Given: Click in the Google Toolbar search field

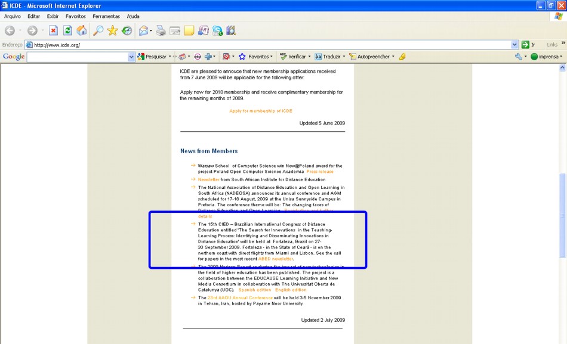Looking at the screenshot, I should [x=78, y=57].
